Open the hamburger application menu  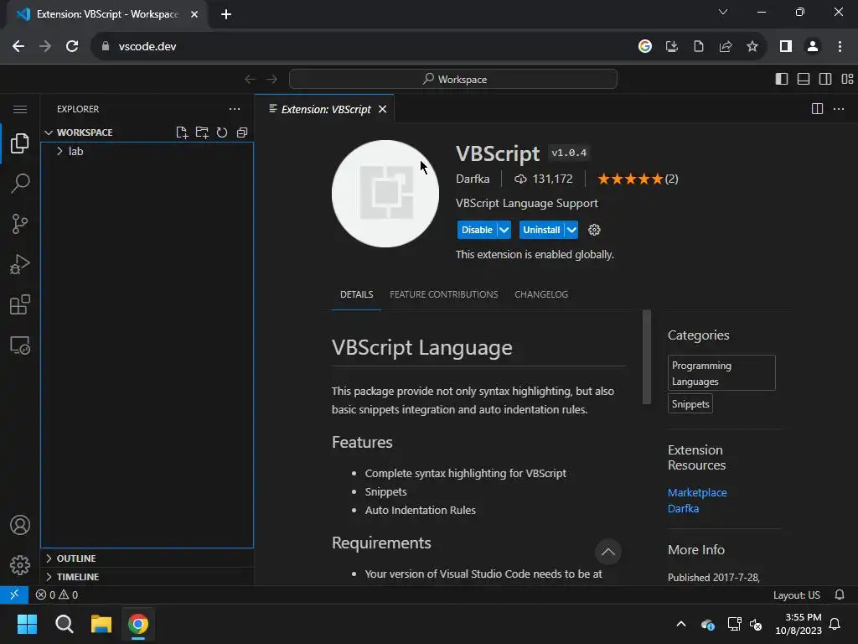coord(20,109)
